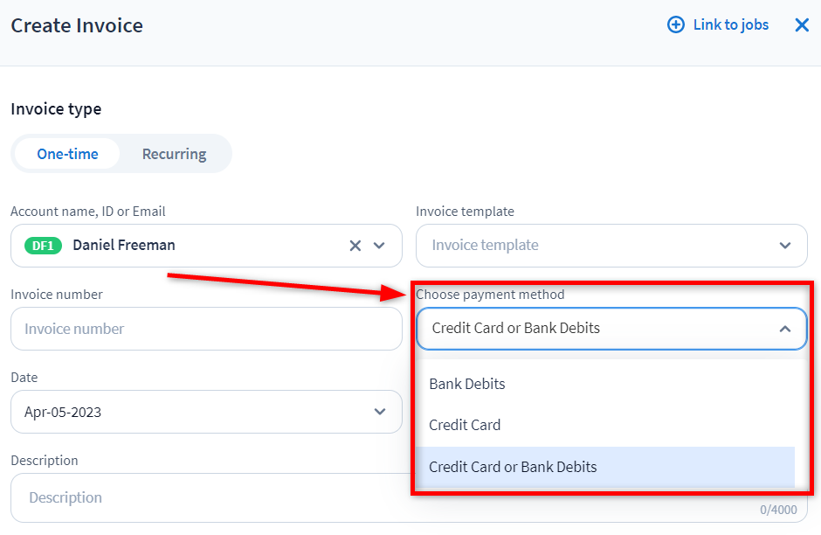
Task: Click the Apr-05-2023 date value
Action: [x=63, y=412]
